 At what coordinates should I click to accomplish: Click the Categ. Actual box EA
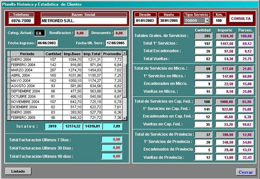click(x=39, y=33)
